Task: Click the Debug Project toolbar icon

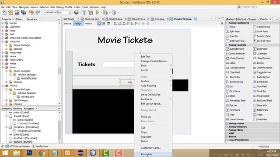Action: 105,13
